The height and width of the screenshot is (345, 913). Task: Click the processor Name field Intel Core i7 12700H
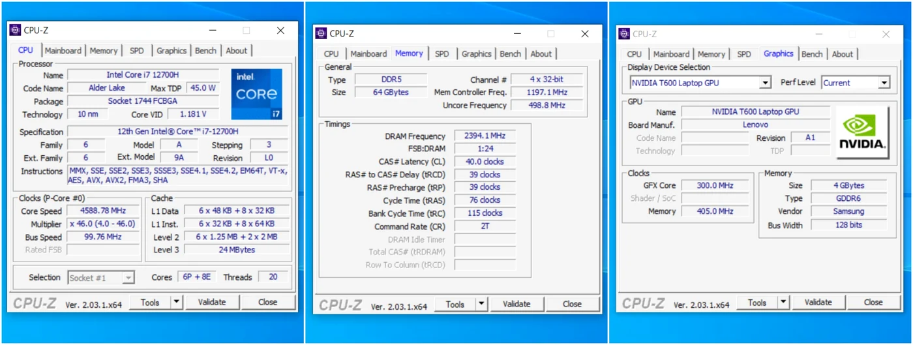pyautogui.click(x=144, y=75)
